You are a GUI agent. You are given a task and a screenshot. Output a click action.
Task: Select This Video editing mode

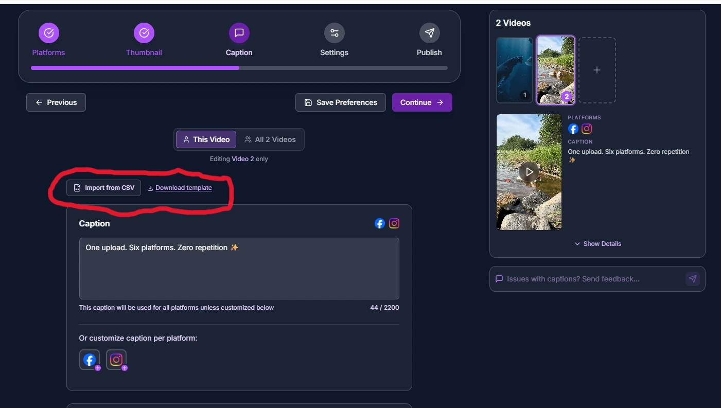click(x=206, y=139)
